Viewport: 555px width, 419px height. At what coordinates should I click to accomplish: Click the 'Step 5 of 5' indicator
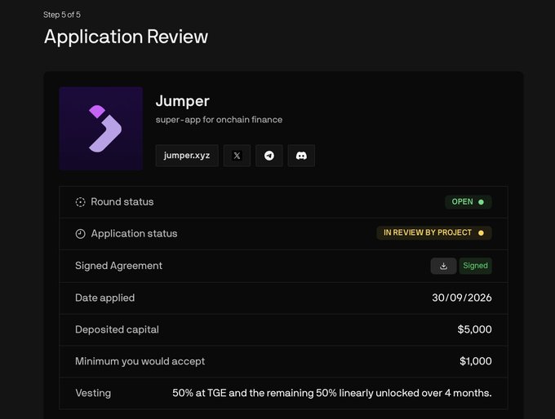tap(61, 15)
